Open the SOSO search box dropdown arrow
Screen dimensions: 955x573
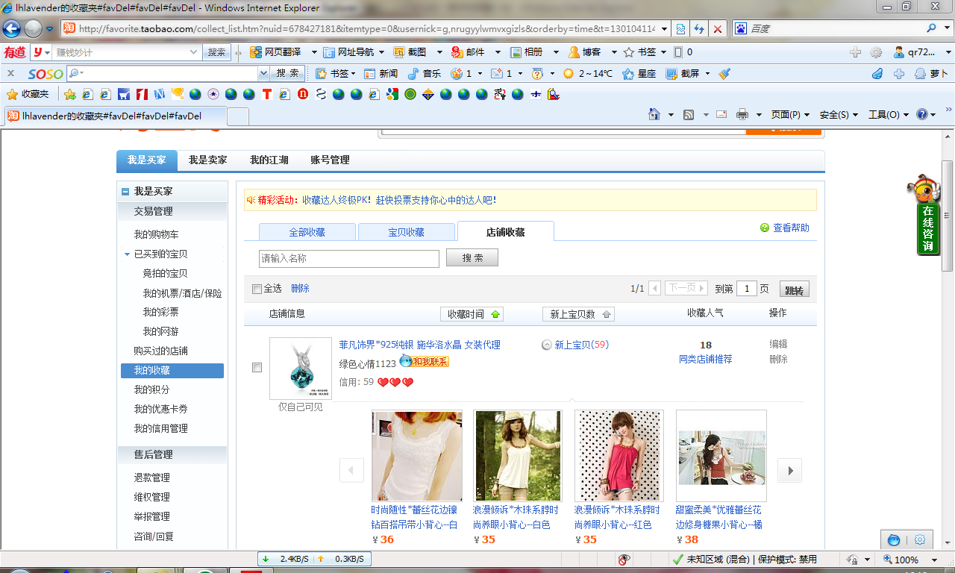tap(263, 74)
